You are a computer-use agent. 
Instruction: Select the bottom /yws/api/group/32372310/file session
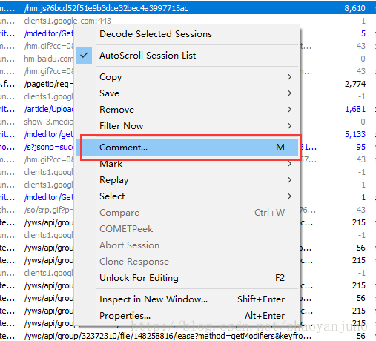[x=168, y=336]
